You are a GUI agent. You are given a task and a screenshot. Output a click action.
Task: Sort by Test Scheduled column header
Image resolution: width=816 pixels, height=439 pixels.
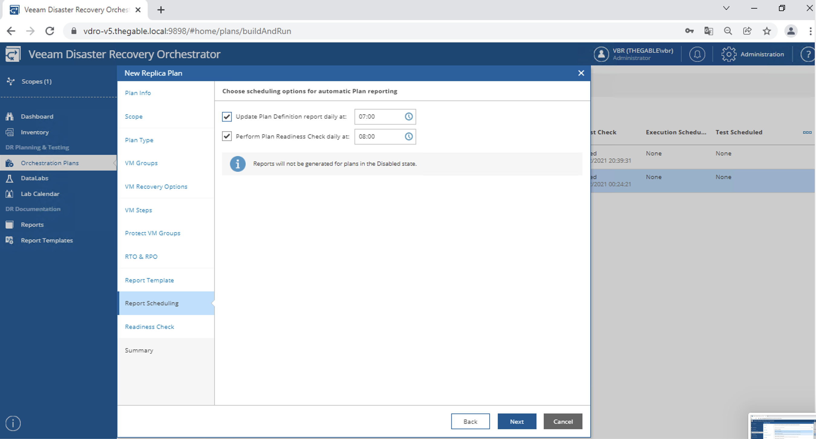(739, 132)
